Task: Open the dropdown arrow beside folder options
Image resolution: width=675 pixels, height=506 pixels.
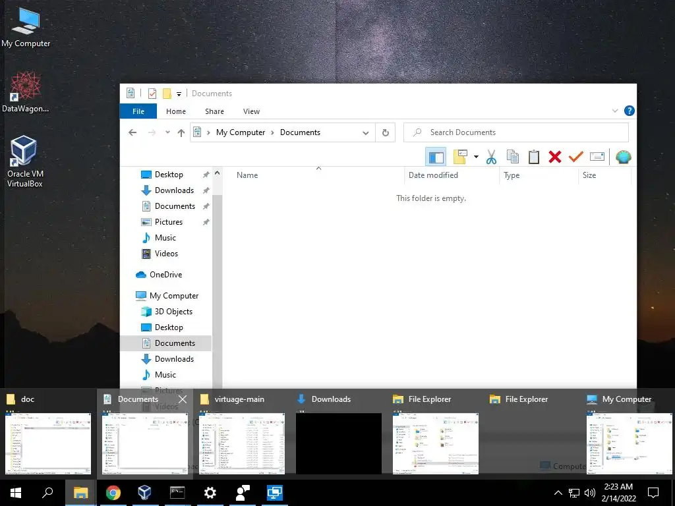Action: coord(476,157)
